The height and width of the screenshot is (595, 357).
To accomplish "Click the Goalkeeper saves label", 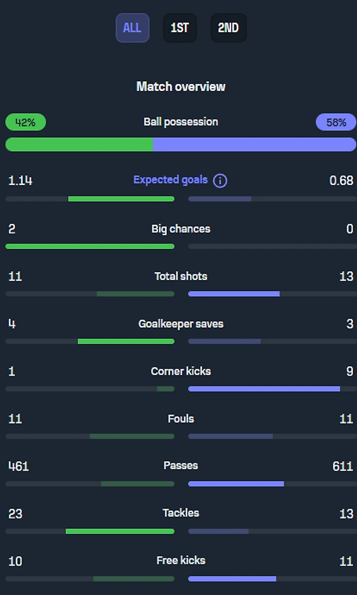I will [181, 324].
